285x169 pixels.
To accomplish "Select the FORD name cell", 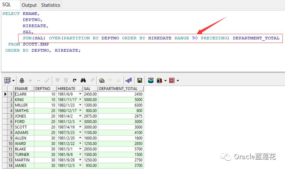I will coord(24,122).
